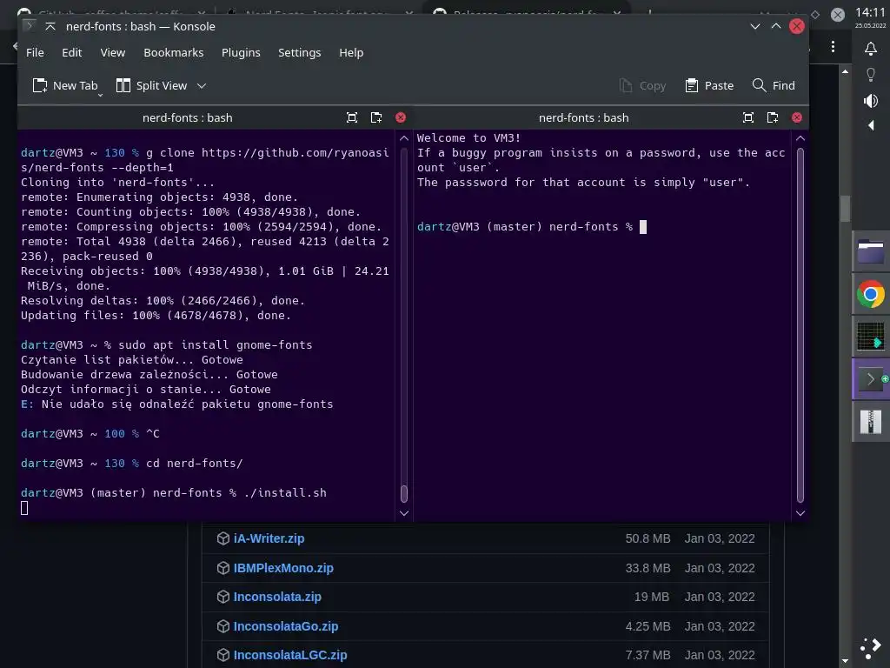Click the right pane scroll up arrow
Viewport: 890px width, 668px height.
pyautogui.click(x=800, y=138)
